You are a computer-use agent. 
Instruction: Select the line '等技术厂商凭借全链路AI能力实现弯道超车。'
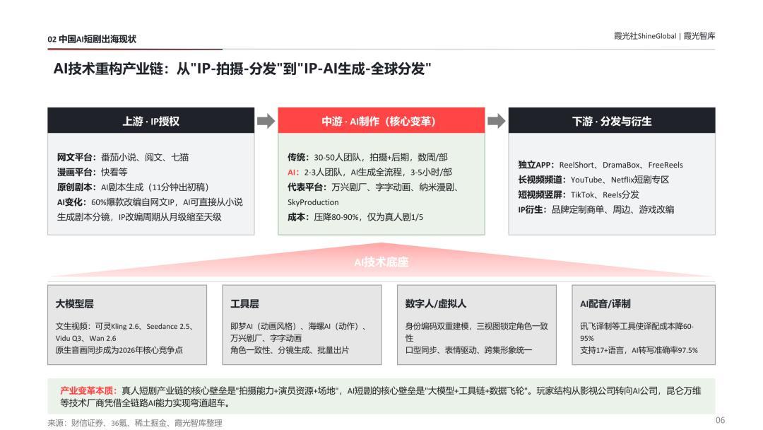point(146,403)
